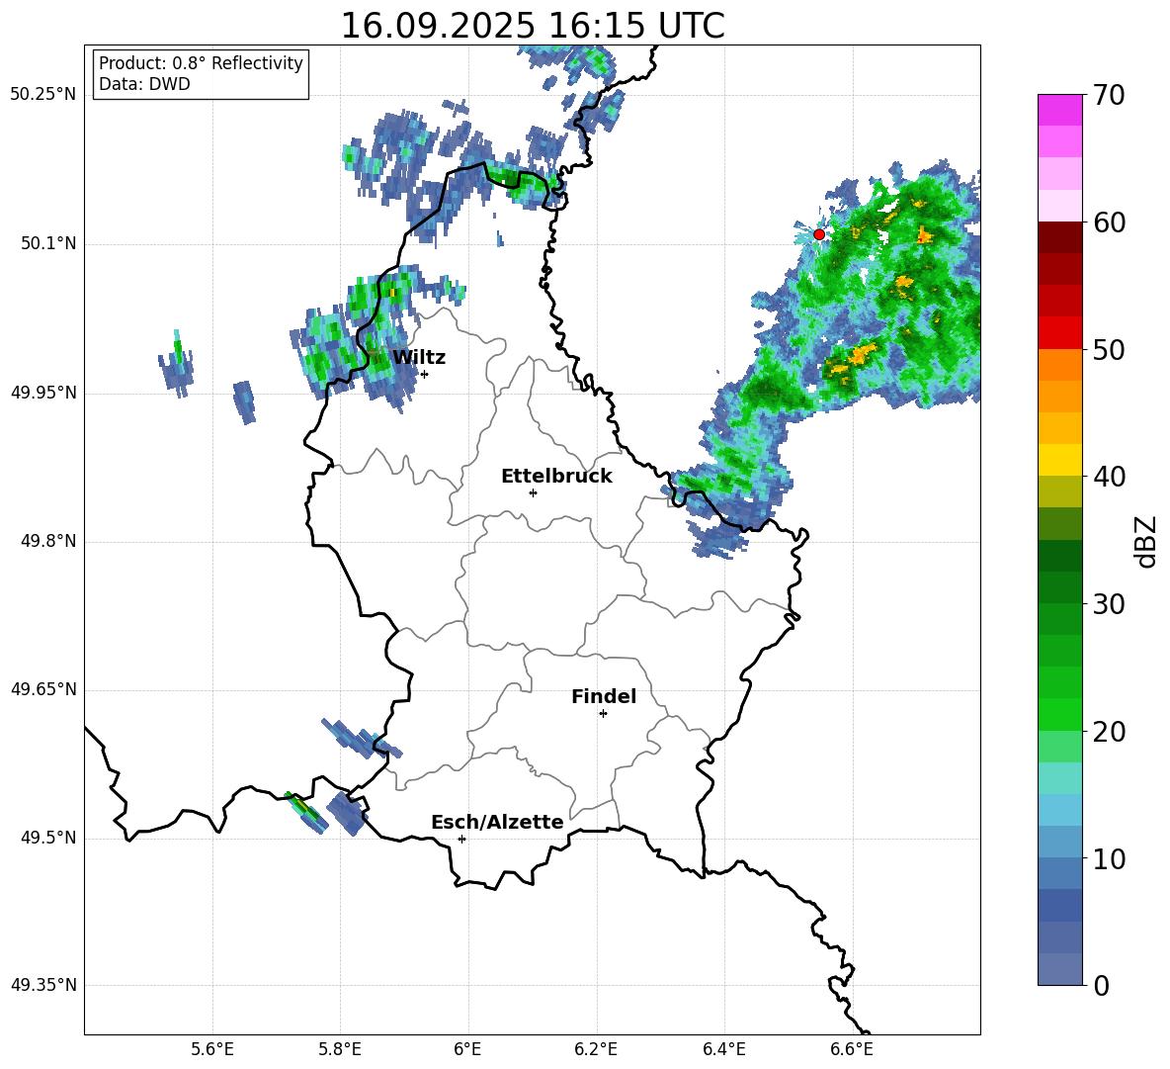1170x1069 pixels.
Task: Click the 49.65°N latitude label
Action: click(43, 689)
